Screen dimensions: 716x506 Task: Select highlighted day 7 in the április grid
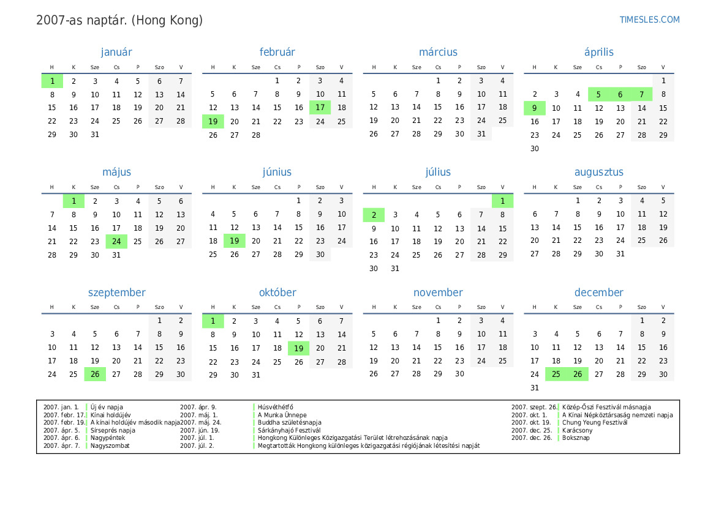pos(641,94)
